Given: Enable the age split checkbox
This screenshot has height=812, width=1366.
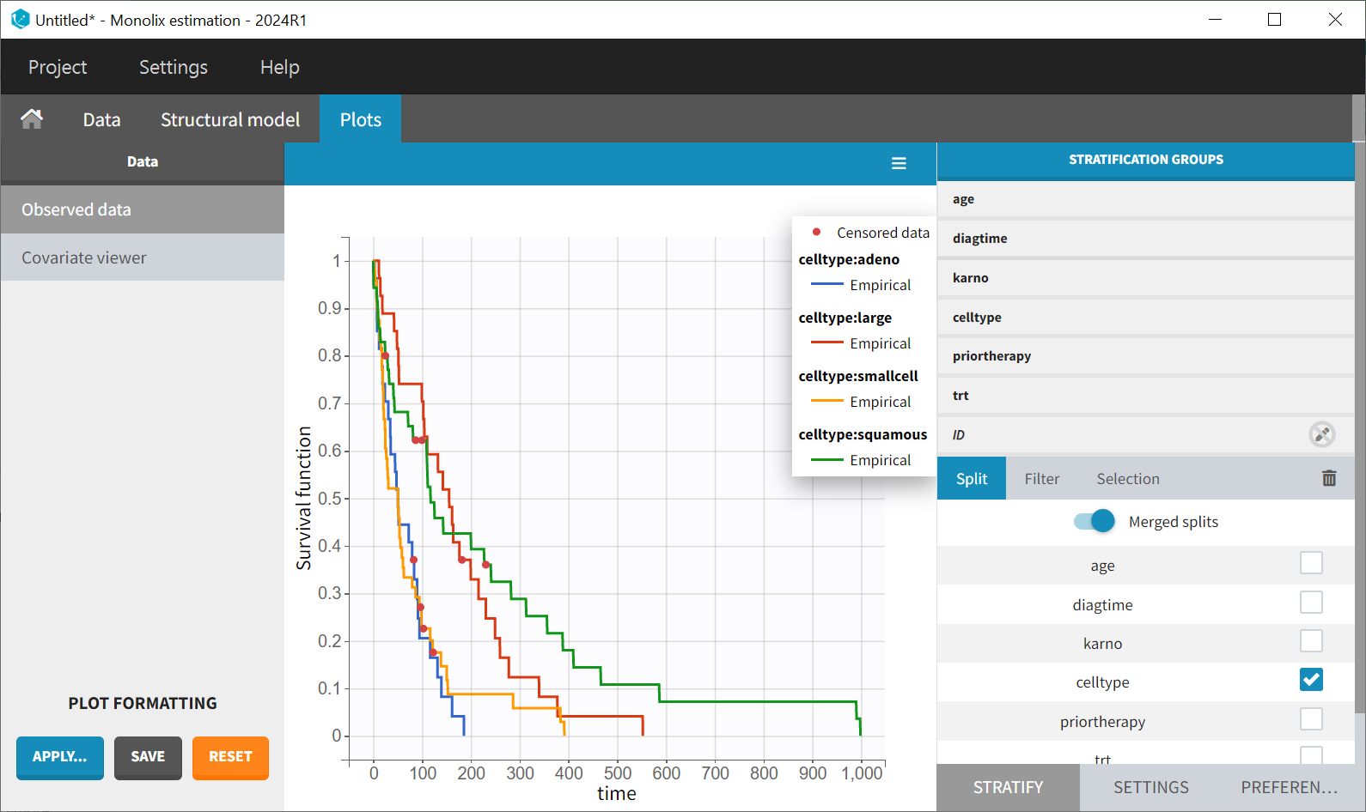Looking at the screenshot, I should pos(1310,564).
